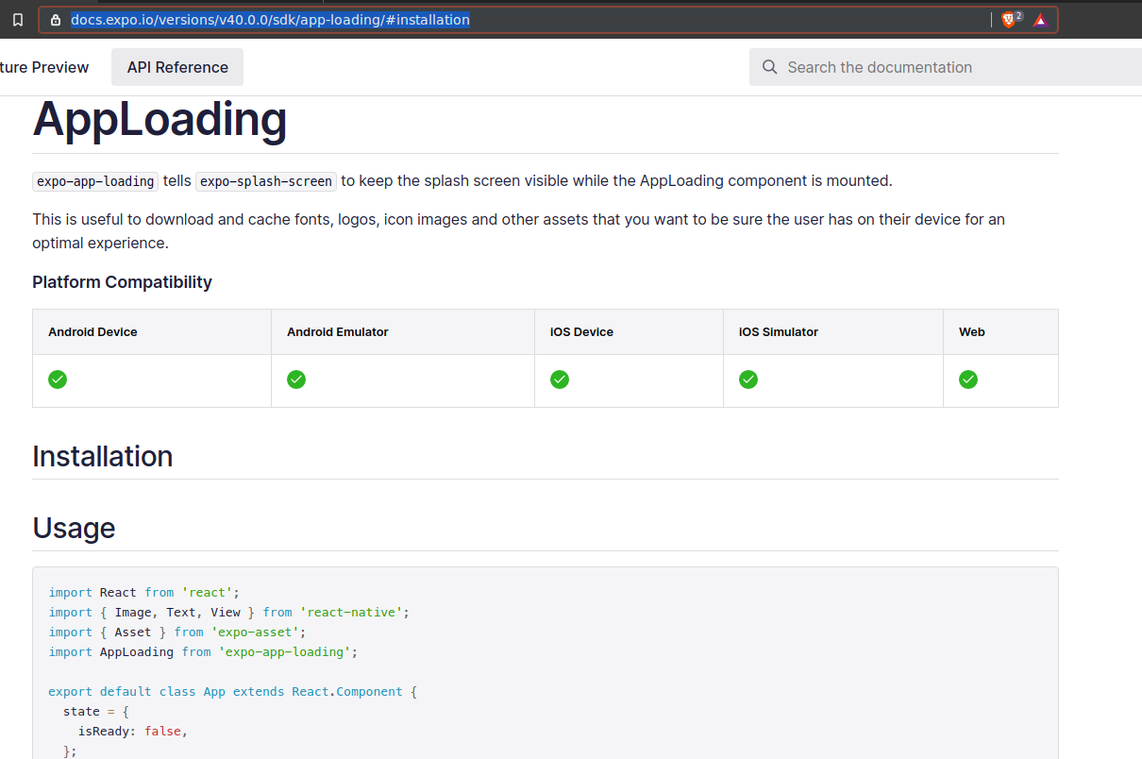Open Brave Shields panel with the lion icon
This screenshot has width=1142, height=759.
point(1007,19)
